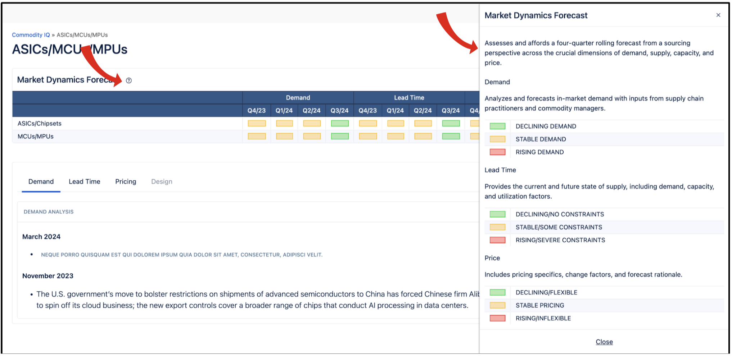This screenshot has width=732, height=357.
Task: Click the red Rising Demand legend swatch
Action: click(x=497, y=152)
